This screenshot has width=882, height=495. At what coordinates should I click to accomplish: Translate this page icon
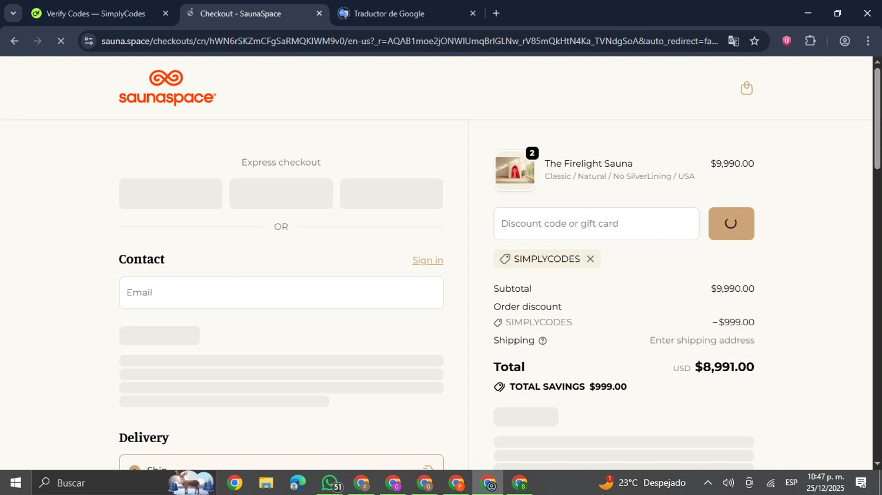(x=733, y=41)
